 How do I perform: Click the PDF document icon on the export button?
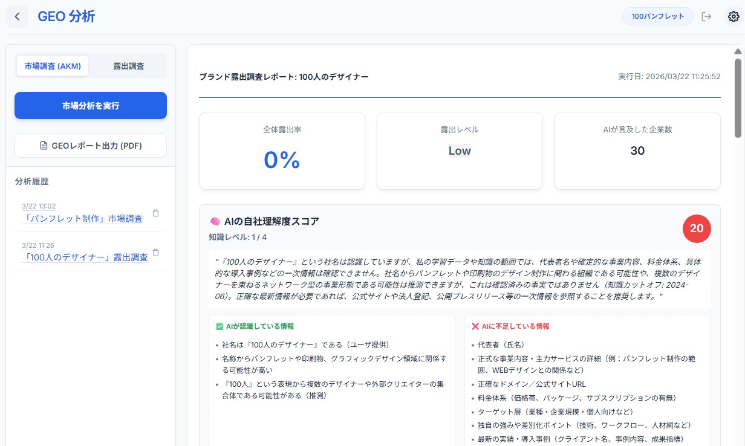pos(44,145)
